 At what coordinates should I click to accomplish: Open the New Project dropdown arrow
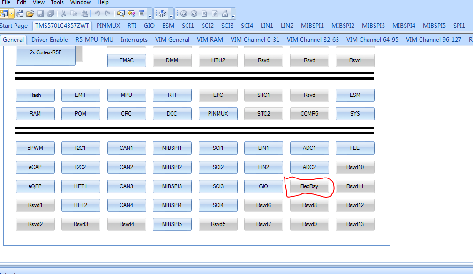point(11,14)
